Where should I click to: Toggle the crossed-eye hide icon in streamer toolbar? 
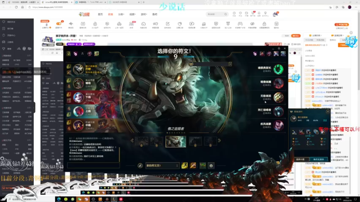click(252, 24)
